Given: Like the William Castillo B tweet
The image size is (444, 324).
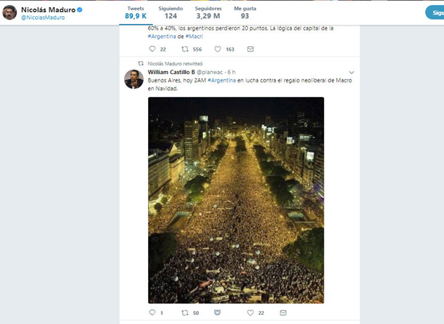Looking at the screenshot, I should point(250,313).
